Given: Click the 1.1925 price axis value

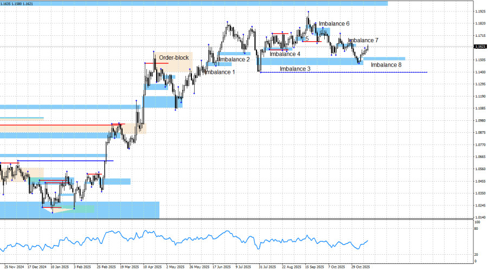Looking at the screenshot, I should pos(480,11).
